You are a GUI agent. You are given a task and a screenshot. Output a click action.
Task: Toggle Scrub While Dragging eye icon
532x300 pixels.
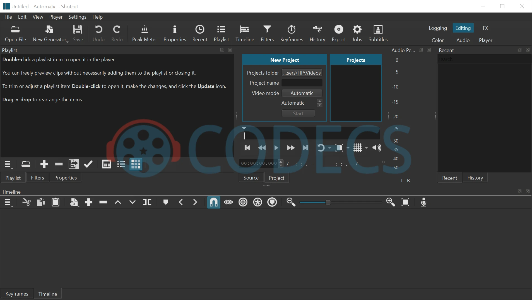[x=228, y=202]
